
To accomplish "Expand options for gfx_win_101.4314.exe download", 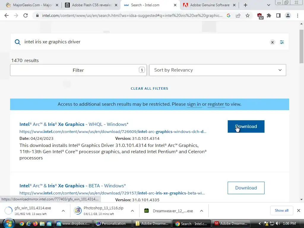I will click(x=63, y=211).
